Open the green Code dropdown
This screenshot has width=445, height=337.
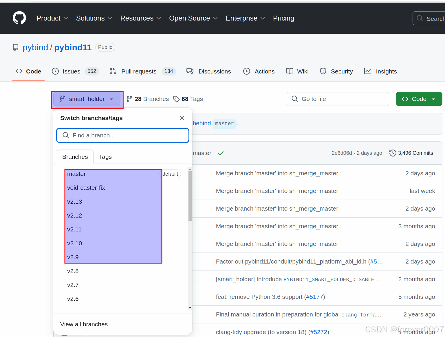419,99
